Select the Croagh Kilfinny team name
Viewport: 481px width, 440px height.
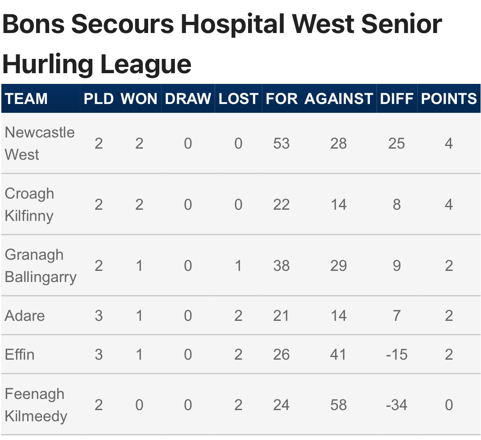pos(29,205)
